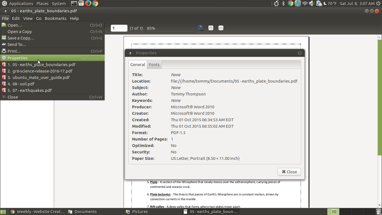382x215 pixels.
Task: Click the magnifier find icon in toolbar
Action: (x=201, y=28)
